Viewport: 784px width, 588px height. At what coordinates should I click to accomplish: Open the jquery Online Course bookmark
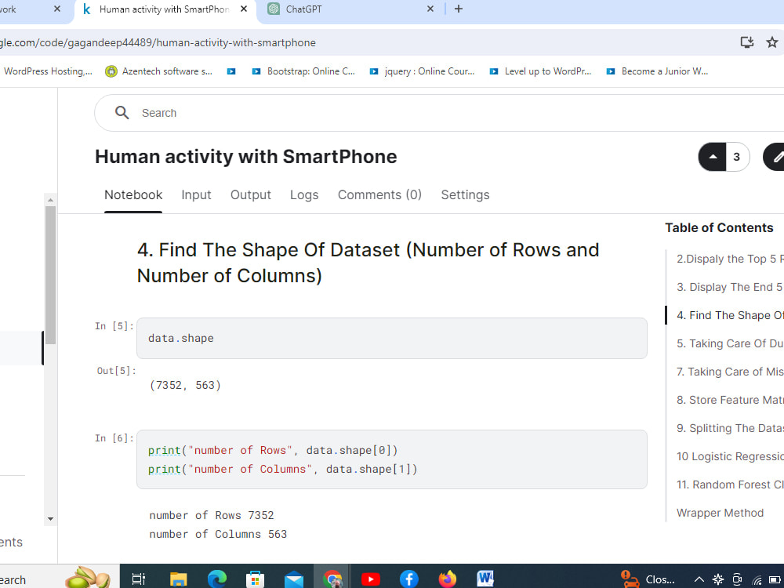coord(422,71)
